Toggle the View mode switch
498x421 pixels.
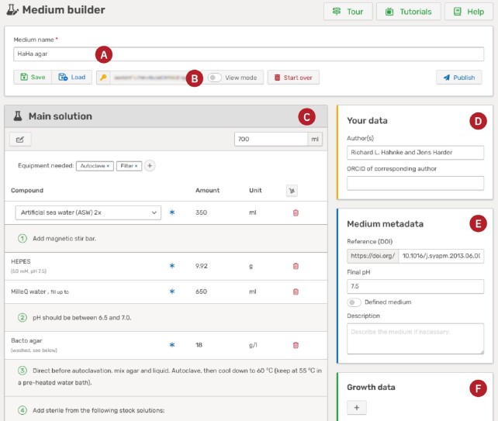coord(215,78)
